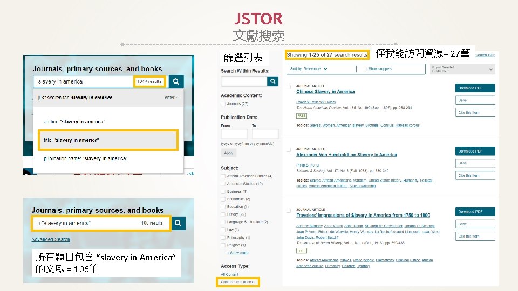Screen dimensions: 518x291
Task: Click the 'Habeas corpus' topic link
Action: pyautogui.click(x=408, y=126)
